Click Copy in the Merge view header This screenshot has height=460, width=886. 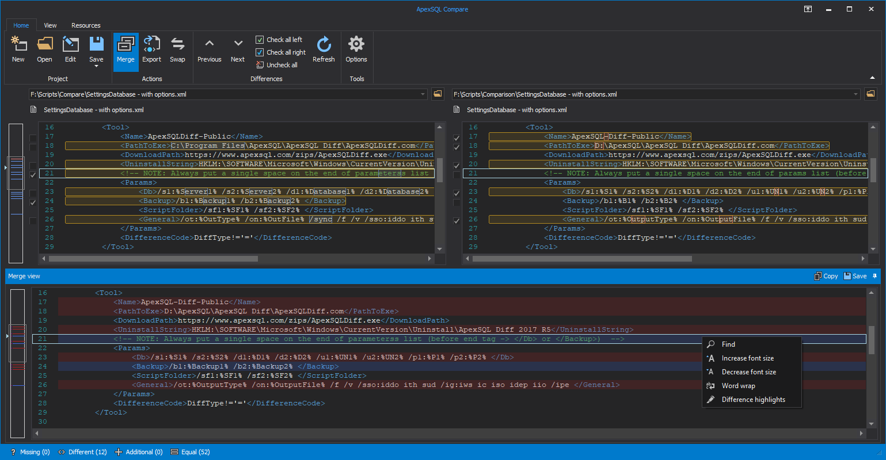[826, 276]
